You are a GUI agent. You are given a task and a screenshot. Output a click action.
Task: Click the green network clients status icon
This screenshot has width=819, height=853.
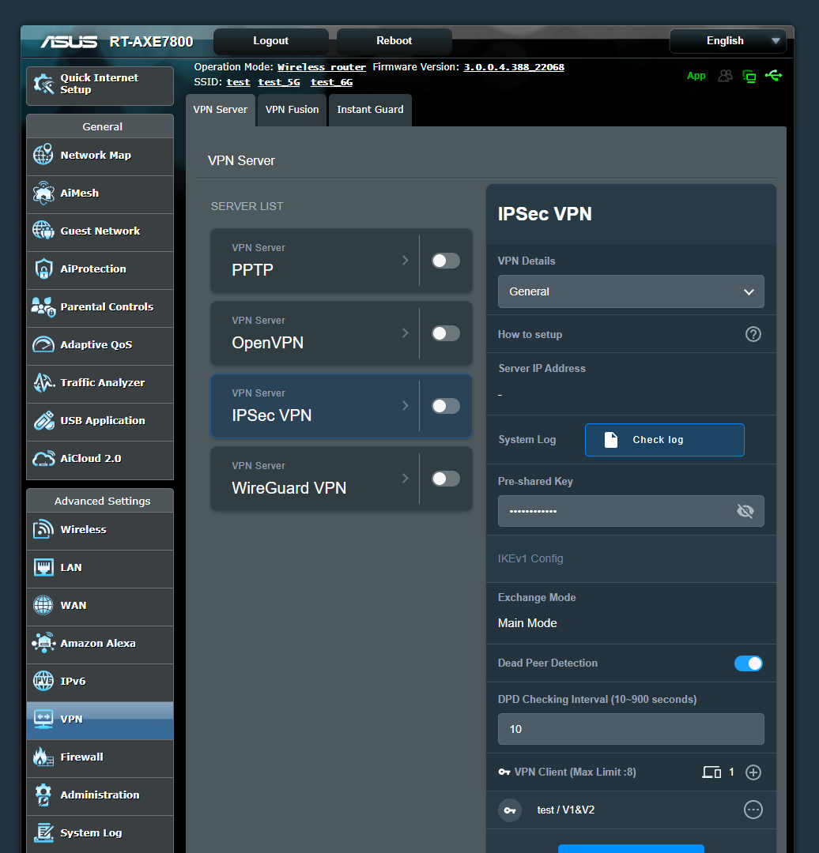pos(749,76)
